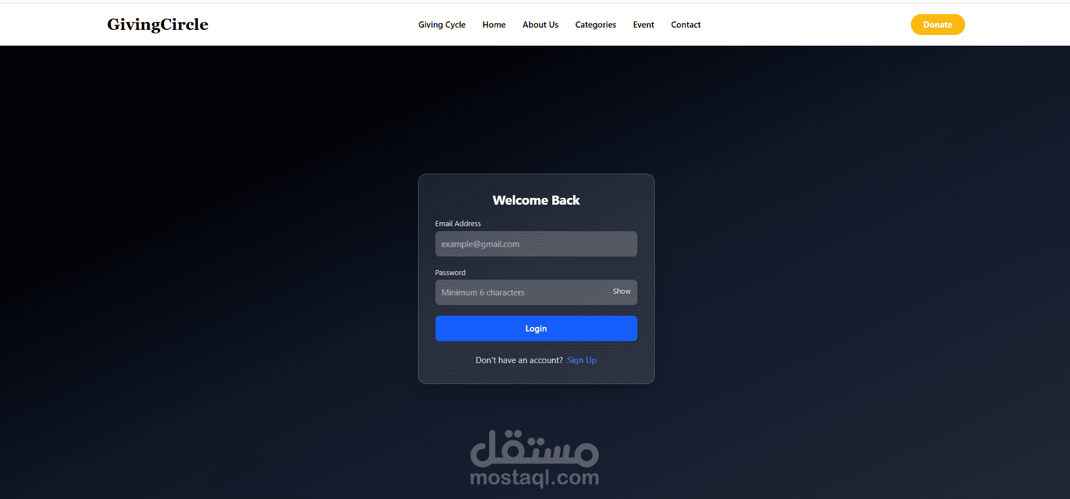Screen dimensions: 1070x499
Task: Open the Giving Cycle nav item
Action: 442,25
